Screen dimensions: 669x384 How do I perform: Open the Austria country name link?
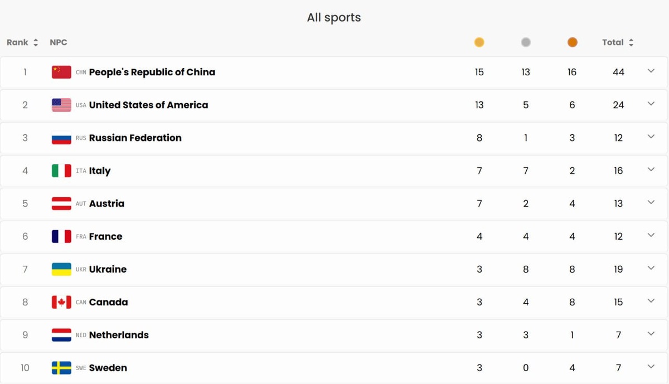pyautogui.click(x=106, y=203)
